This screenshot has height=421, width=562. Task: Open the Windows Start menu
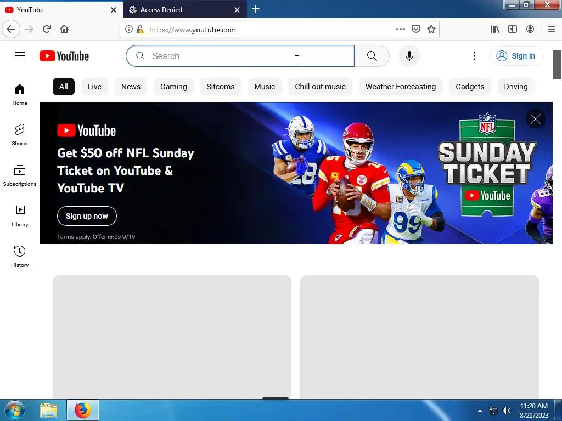pyautogui.click(x=15, y=410)
